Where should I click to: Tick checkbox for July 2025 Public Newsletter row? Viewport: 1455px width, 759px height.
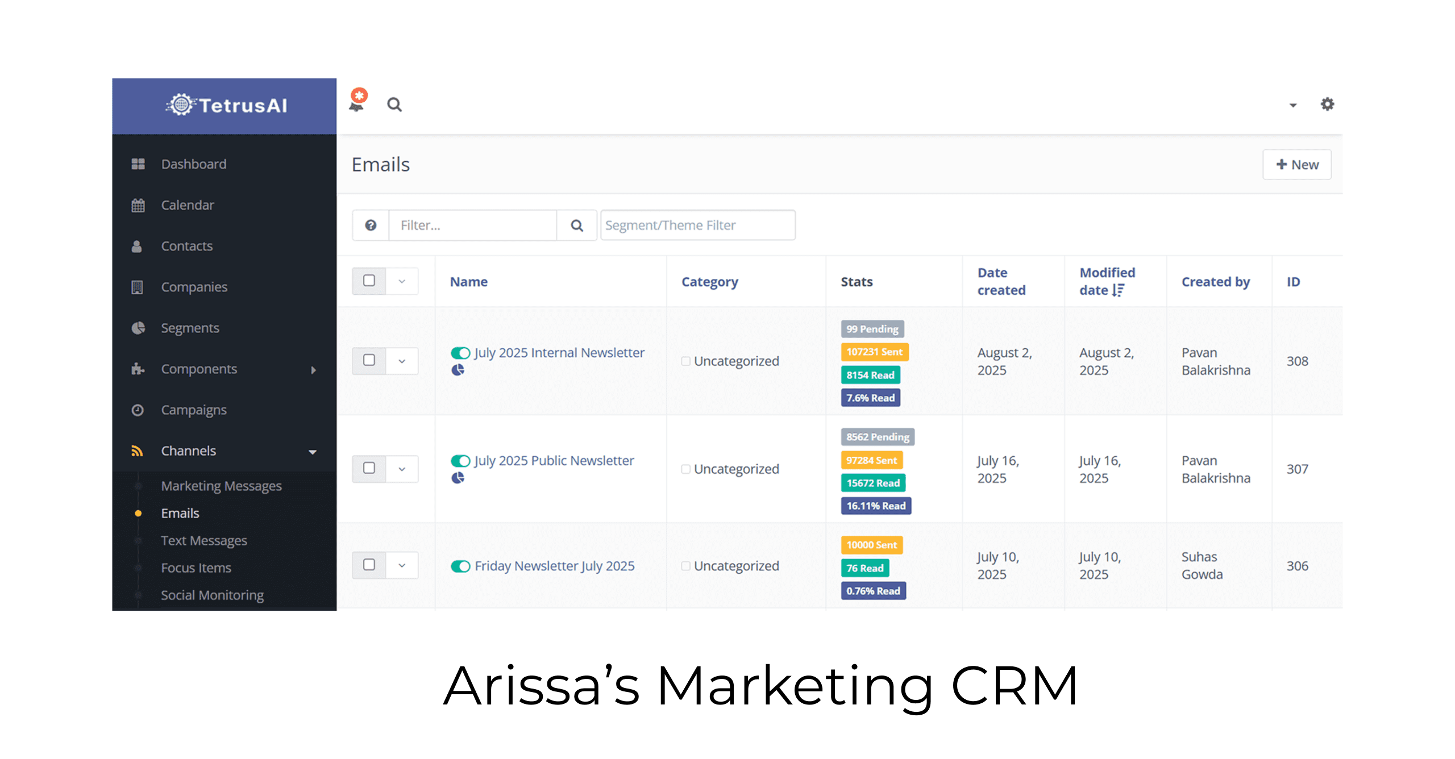(x=369, y=468)
